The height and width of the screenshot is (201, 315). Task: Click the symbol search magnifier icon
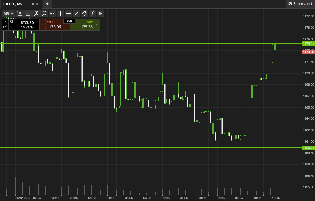[12, 22]
